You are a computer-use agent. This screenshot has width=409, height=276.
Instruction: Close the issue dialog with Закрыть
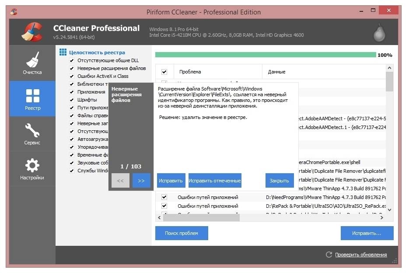[x=280, y=181]
